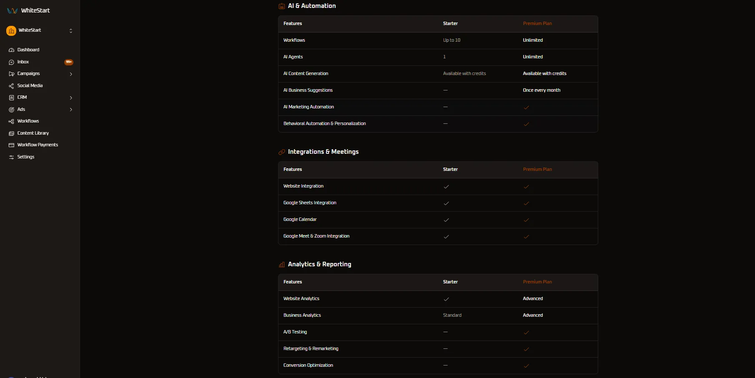Screen dimensions: 755x378
Task: Click Premium checkmark for Google Calendar
Action: tap(527, 220)
